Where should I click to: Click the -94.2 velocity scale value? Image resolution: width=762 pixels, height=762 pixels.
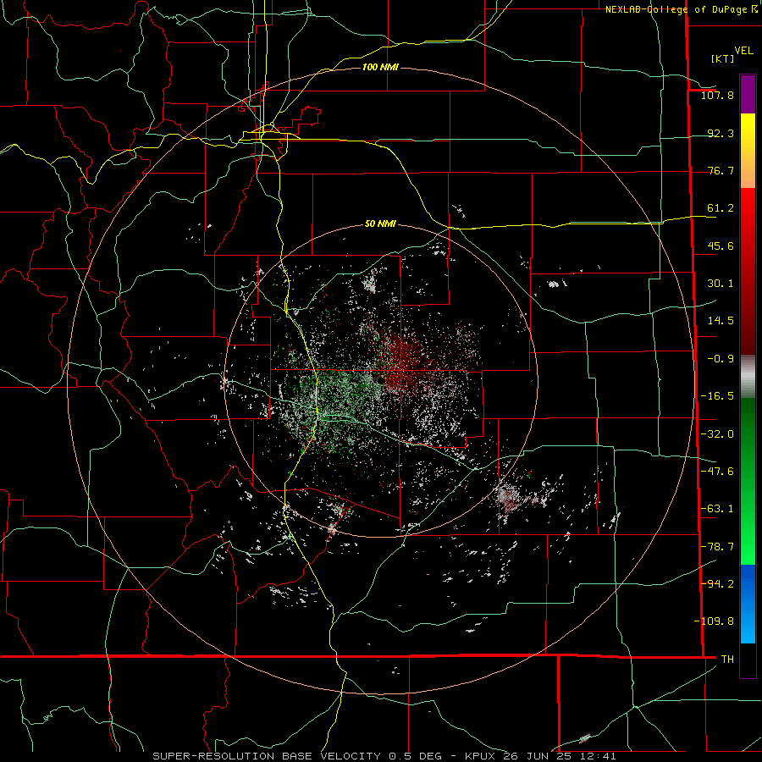(x=717, y=583)
